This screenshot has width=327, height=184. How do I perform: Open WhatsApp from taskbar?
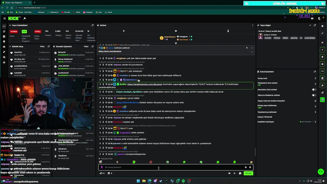click(x=178, y=181)
